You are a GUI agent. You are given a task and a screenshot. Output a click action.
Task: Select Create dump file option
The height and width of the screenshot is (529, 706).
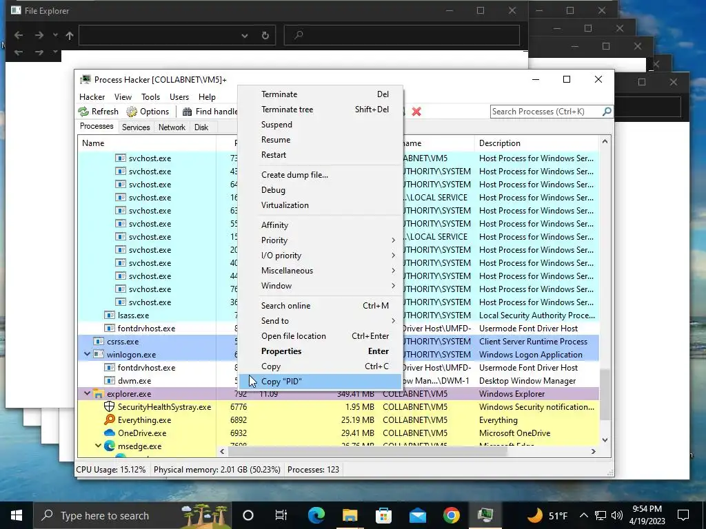pos(320,175)
